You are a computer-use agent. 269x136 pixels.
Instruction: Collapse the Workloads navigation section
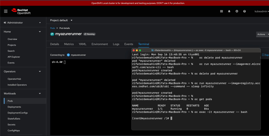coord(23,93)
